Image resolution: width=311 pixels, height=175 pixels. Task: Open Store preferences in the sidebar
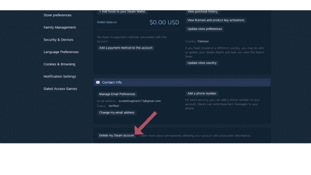coord(57,15)
